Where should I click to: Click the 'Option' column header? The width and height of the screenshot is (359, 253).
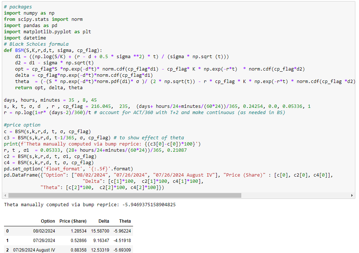(x=48, y=221)
